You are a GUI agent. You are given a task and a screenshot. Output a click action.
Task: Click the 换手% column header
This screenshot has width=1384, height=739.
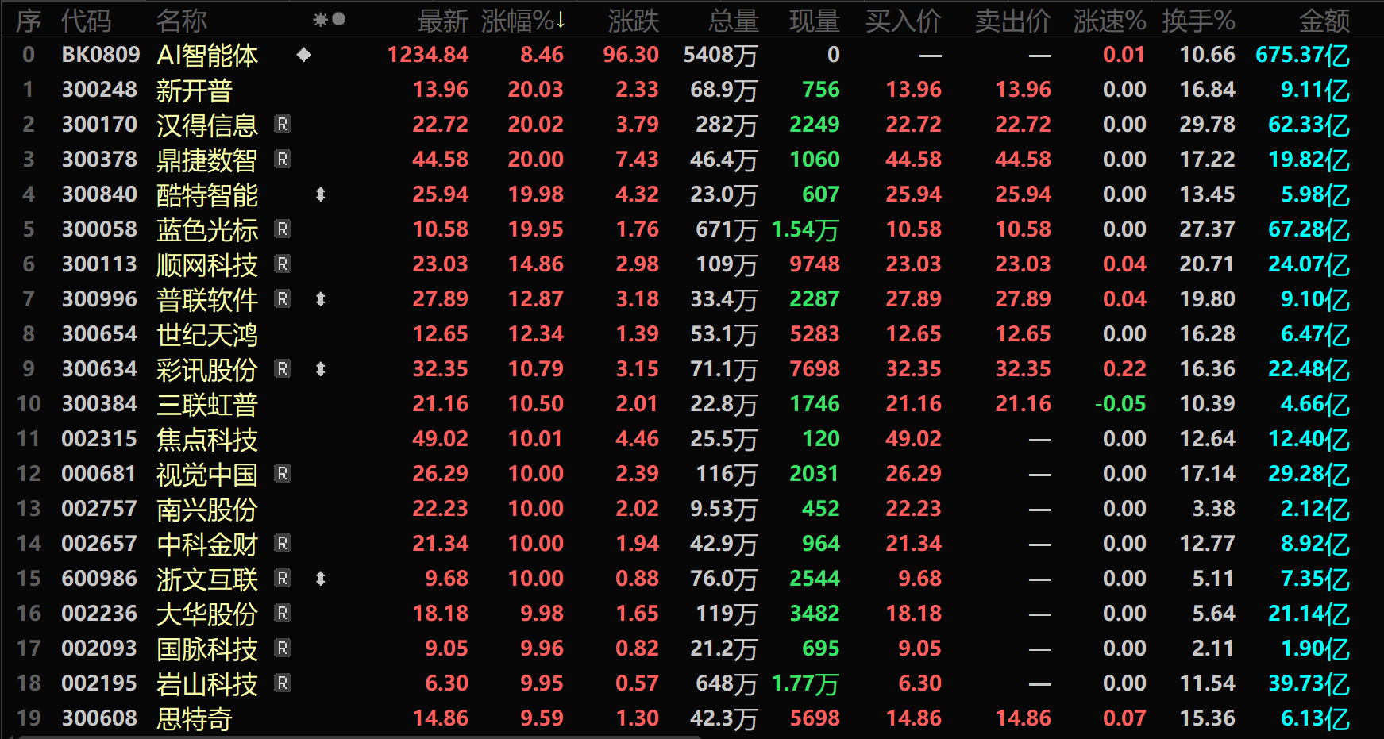coord(1197,21)
